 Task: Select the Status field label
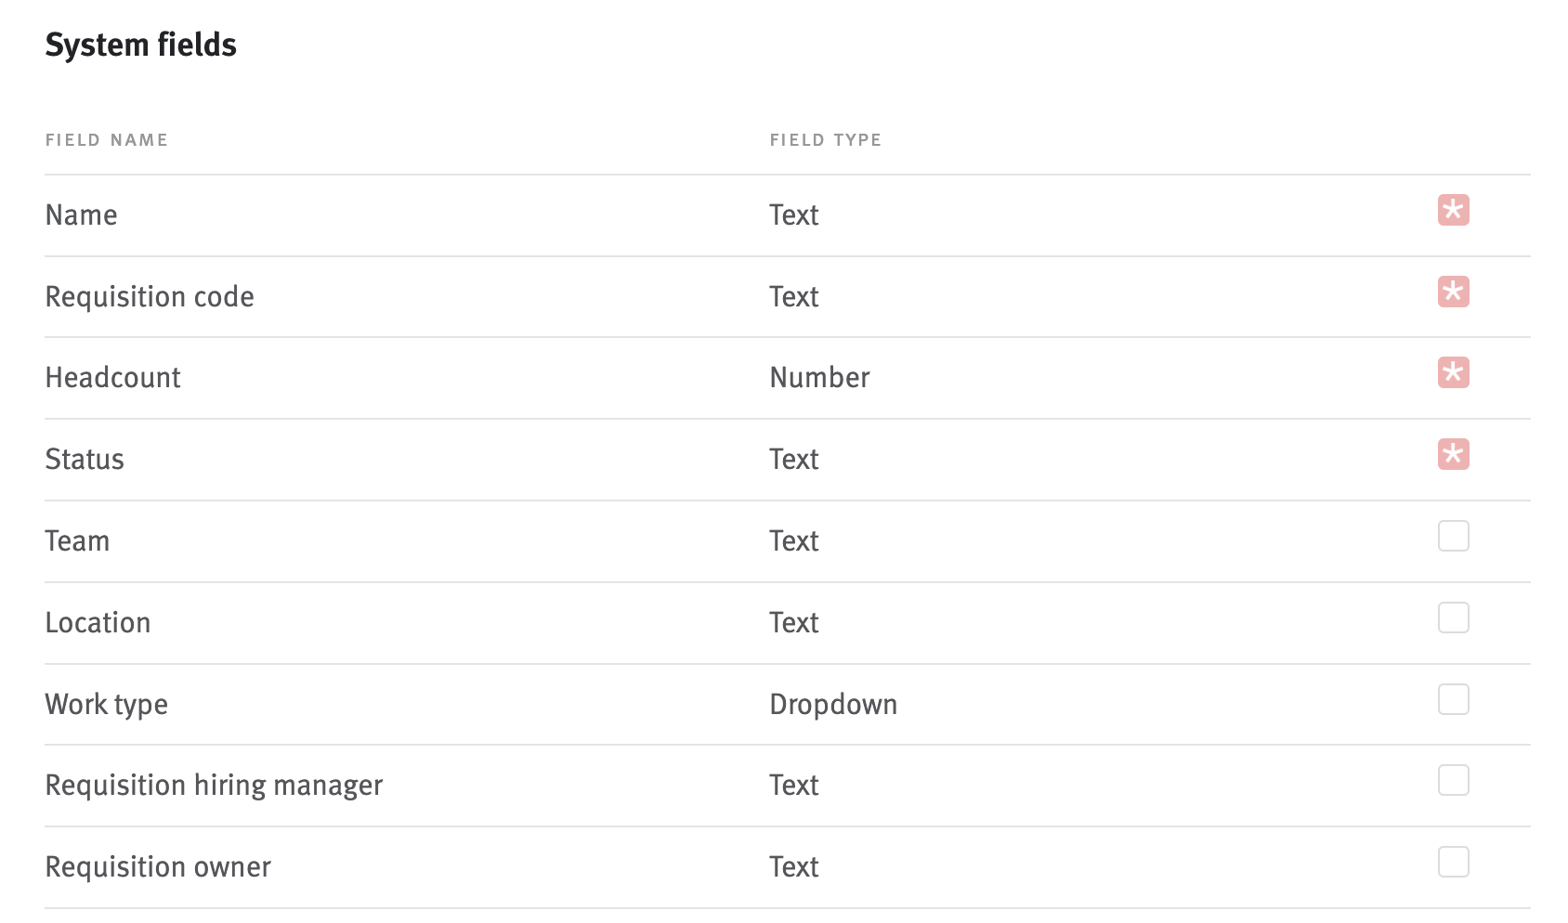[85, 459]
